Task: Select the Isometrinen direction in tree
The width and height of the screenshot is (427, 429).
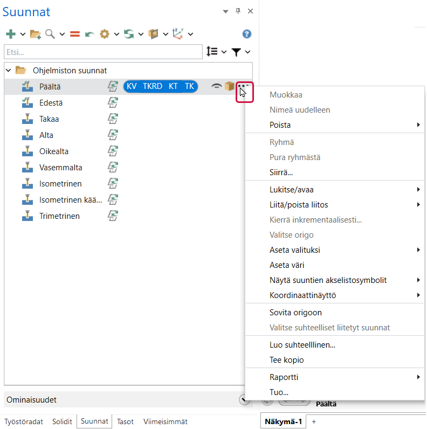Action: 60,184
